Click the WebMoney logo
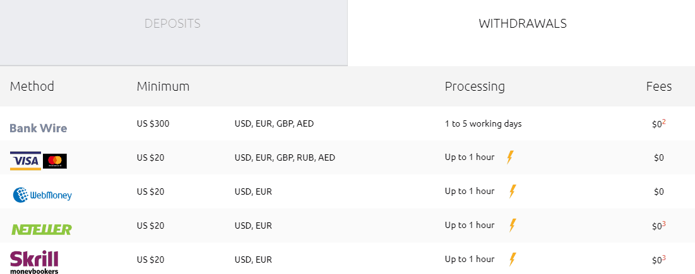 (42, 195)
